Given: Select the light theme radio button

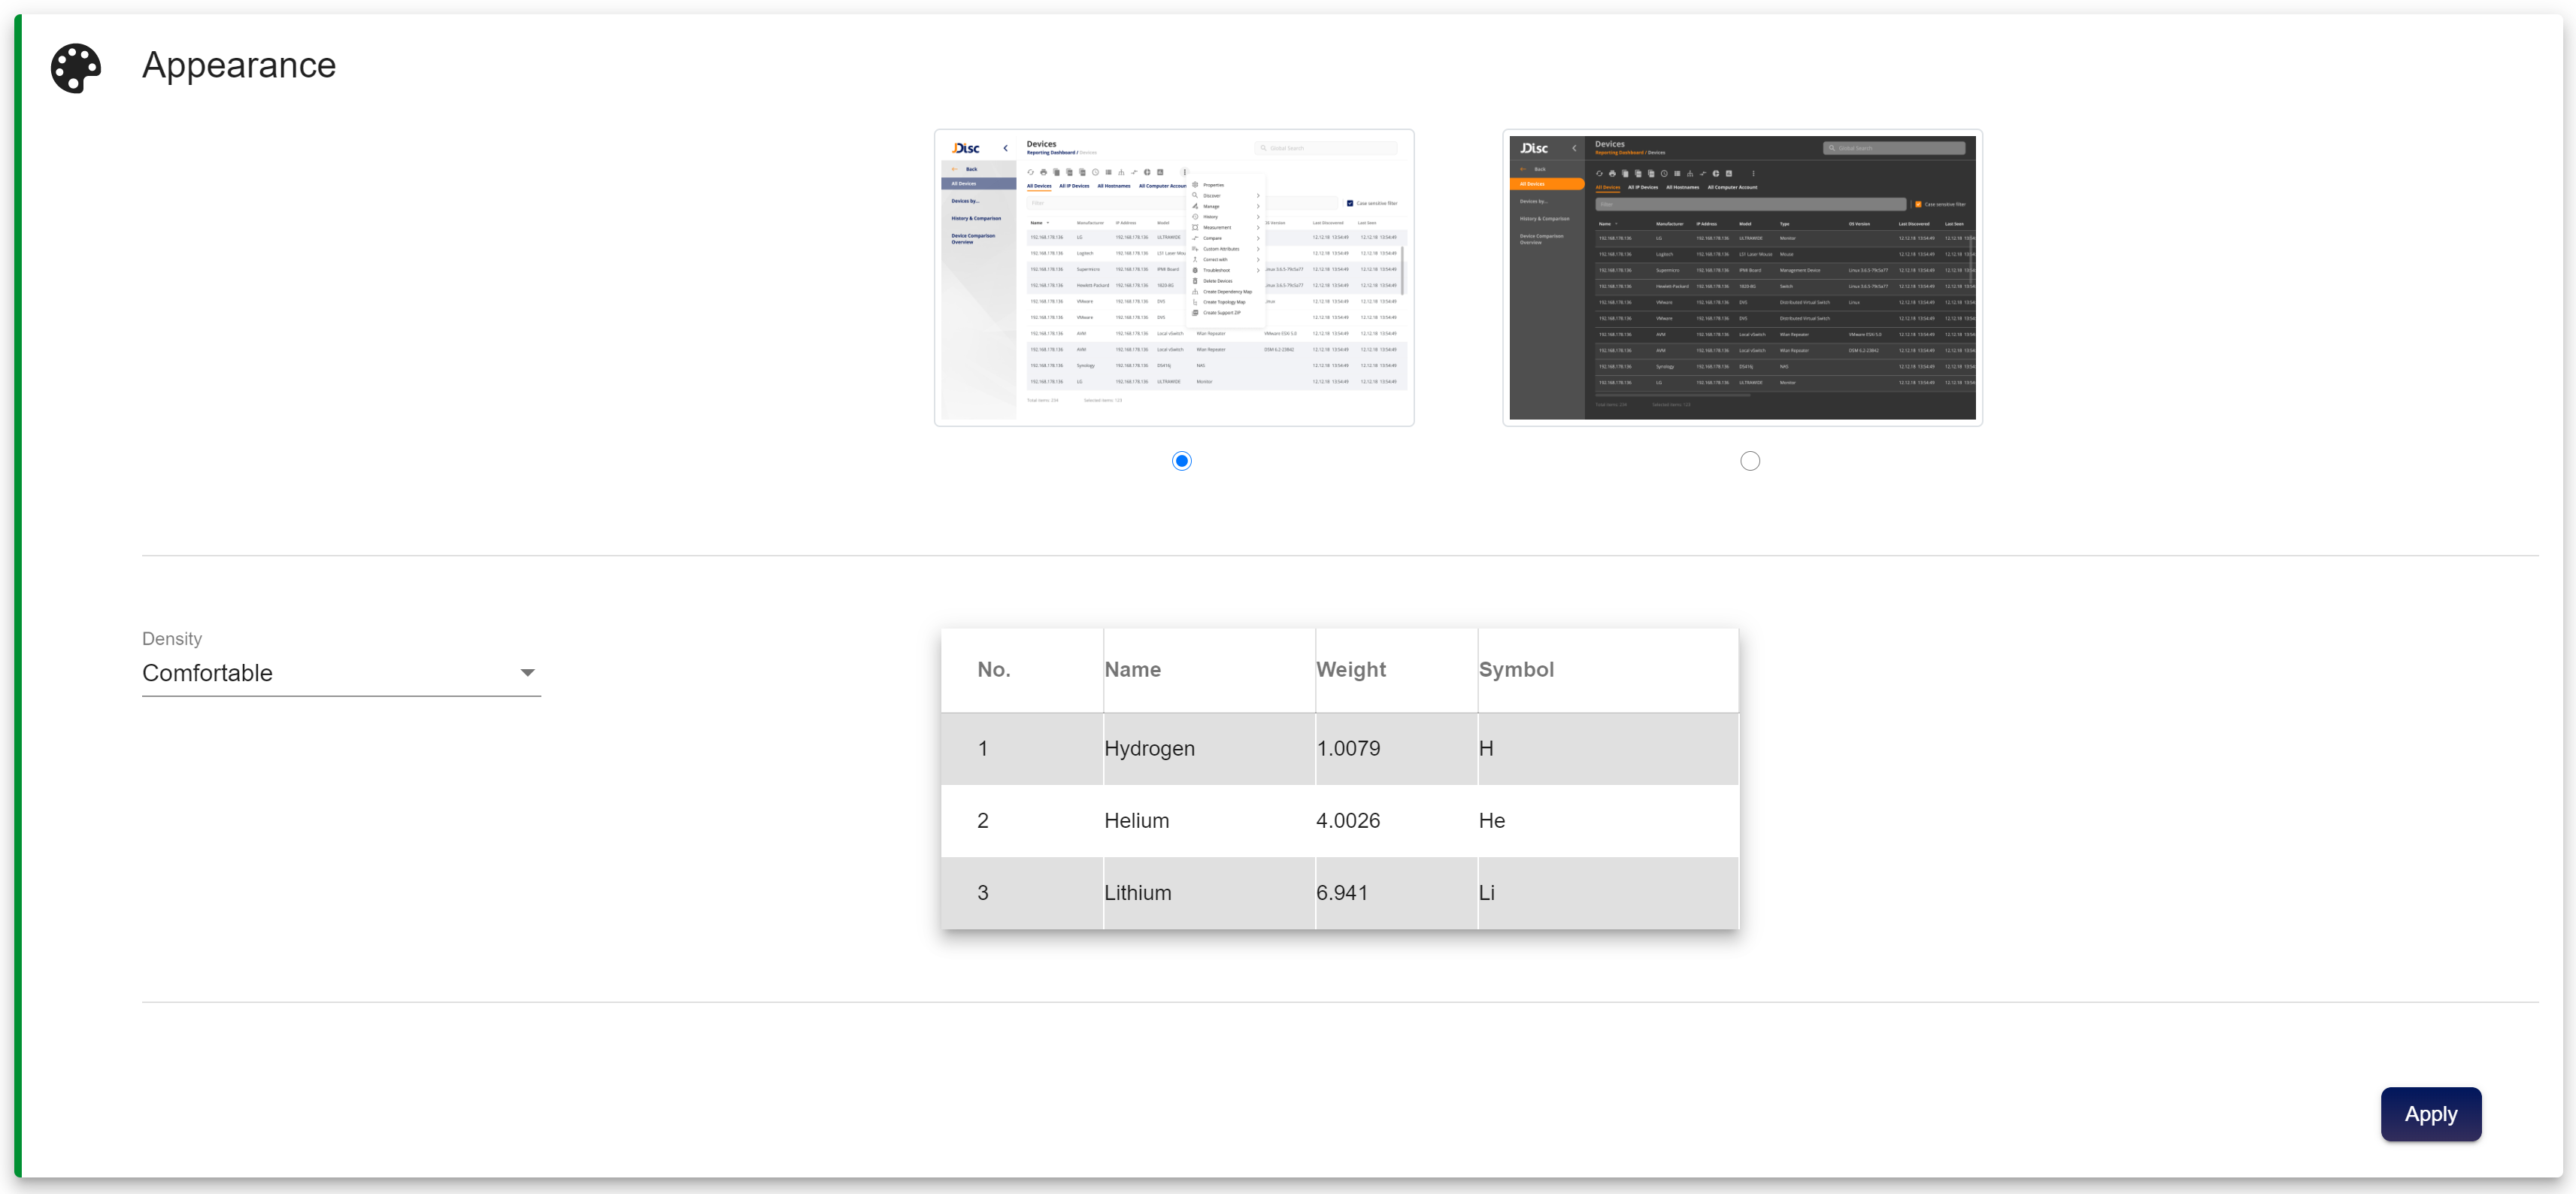Looking at the screenshot, I should tap(1181, 461).
